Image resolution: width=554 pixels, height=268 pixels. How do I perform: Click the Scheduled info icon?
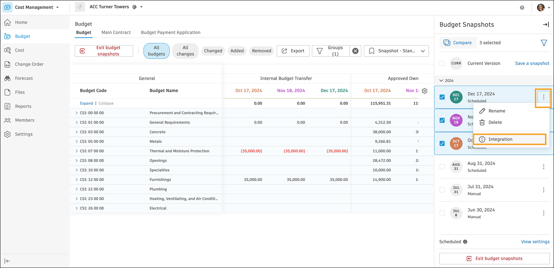[x=465, y=242]
